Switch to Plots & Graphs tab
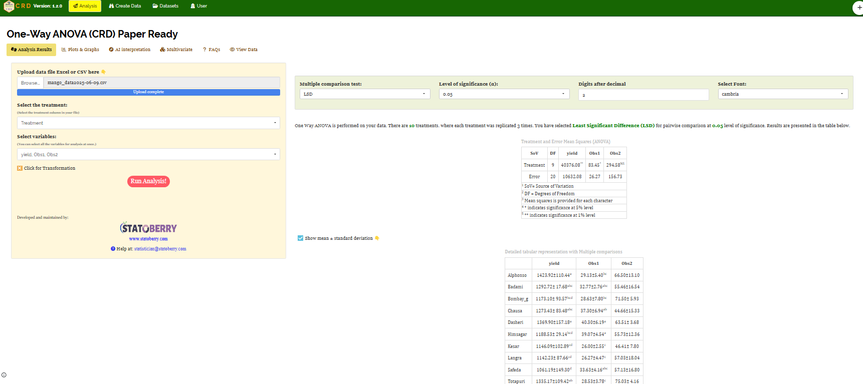Screen dimensions: 863x384 [80, 50]
